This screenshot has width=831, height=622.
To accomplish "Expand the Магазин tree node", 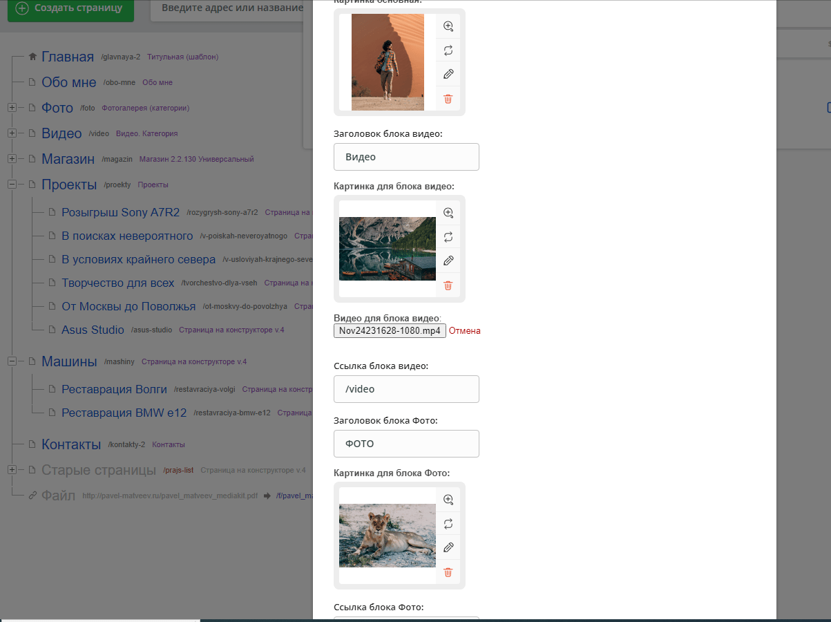I will (12, 159).
